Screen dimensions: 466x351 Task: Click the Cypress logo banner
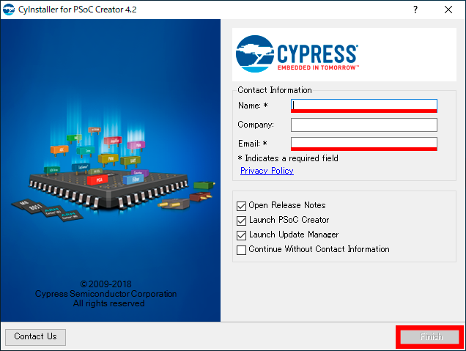pyautogui.click(x=344, y=55)
